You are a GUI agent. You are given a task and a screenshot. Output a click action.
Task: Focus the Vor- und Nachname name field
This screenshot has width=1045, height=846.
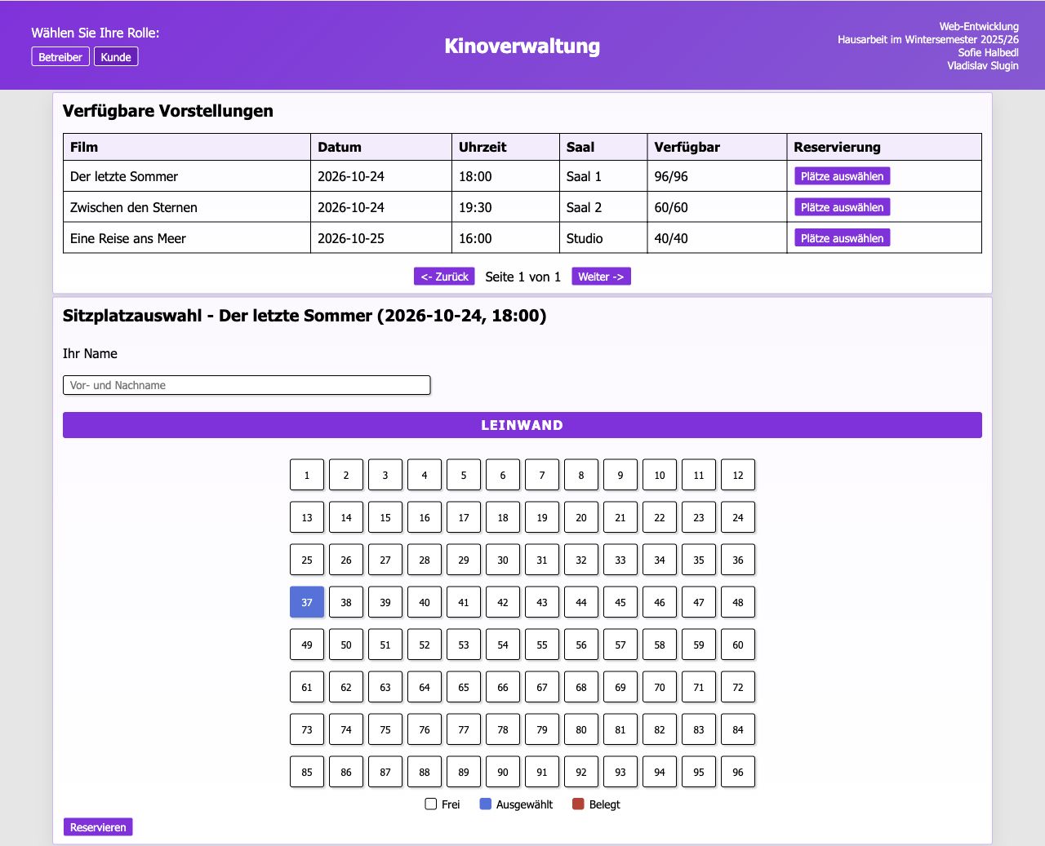[247, 385]
